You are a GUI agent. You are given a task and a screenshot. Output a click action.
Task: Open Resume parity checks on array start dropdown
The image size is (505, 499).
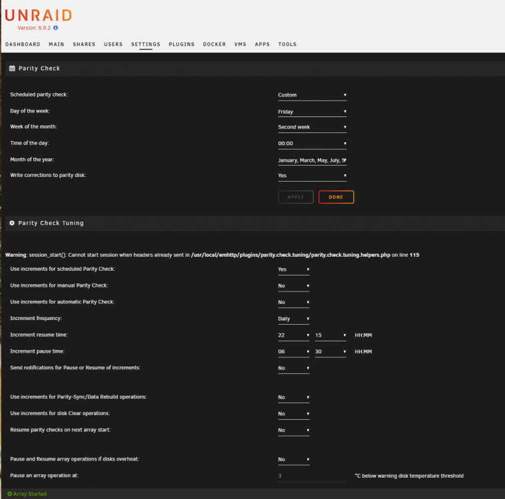pyautogui.click(x=294, y=430)
